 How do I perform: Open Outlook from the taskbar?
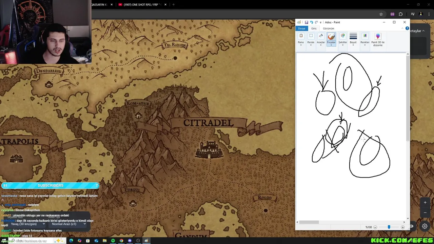pyautogui.click(x=96, y=241)
